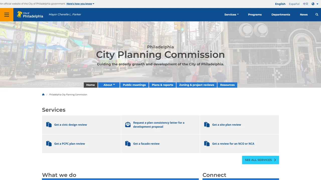Click Philadelphia City Planning Commission breadcrumb text
This screenshot has height=180, width=321.
click(x=68, y=94)
